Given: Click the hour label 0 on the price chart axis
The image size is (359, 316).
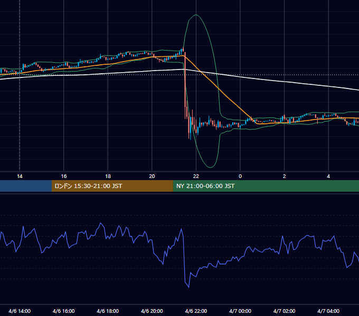Looking at the screenshot, I should tap(240, 176).
